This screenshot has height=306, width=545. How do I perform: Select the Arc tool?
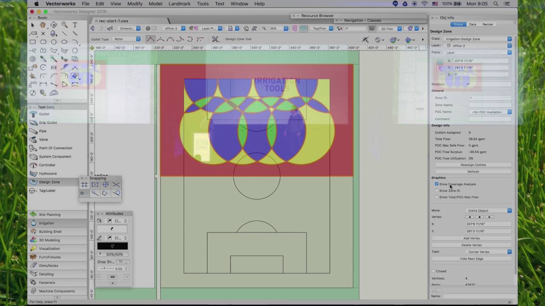(75, 42)
